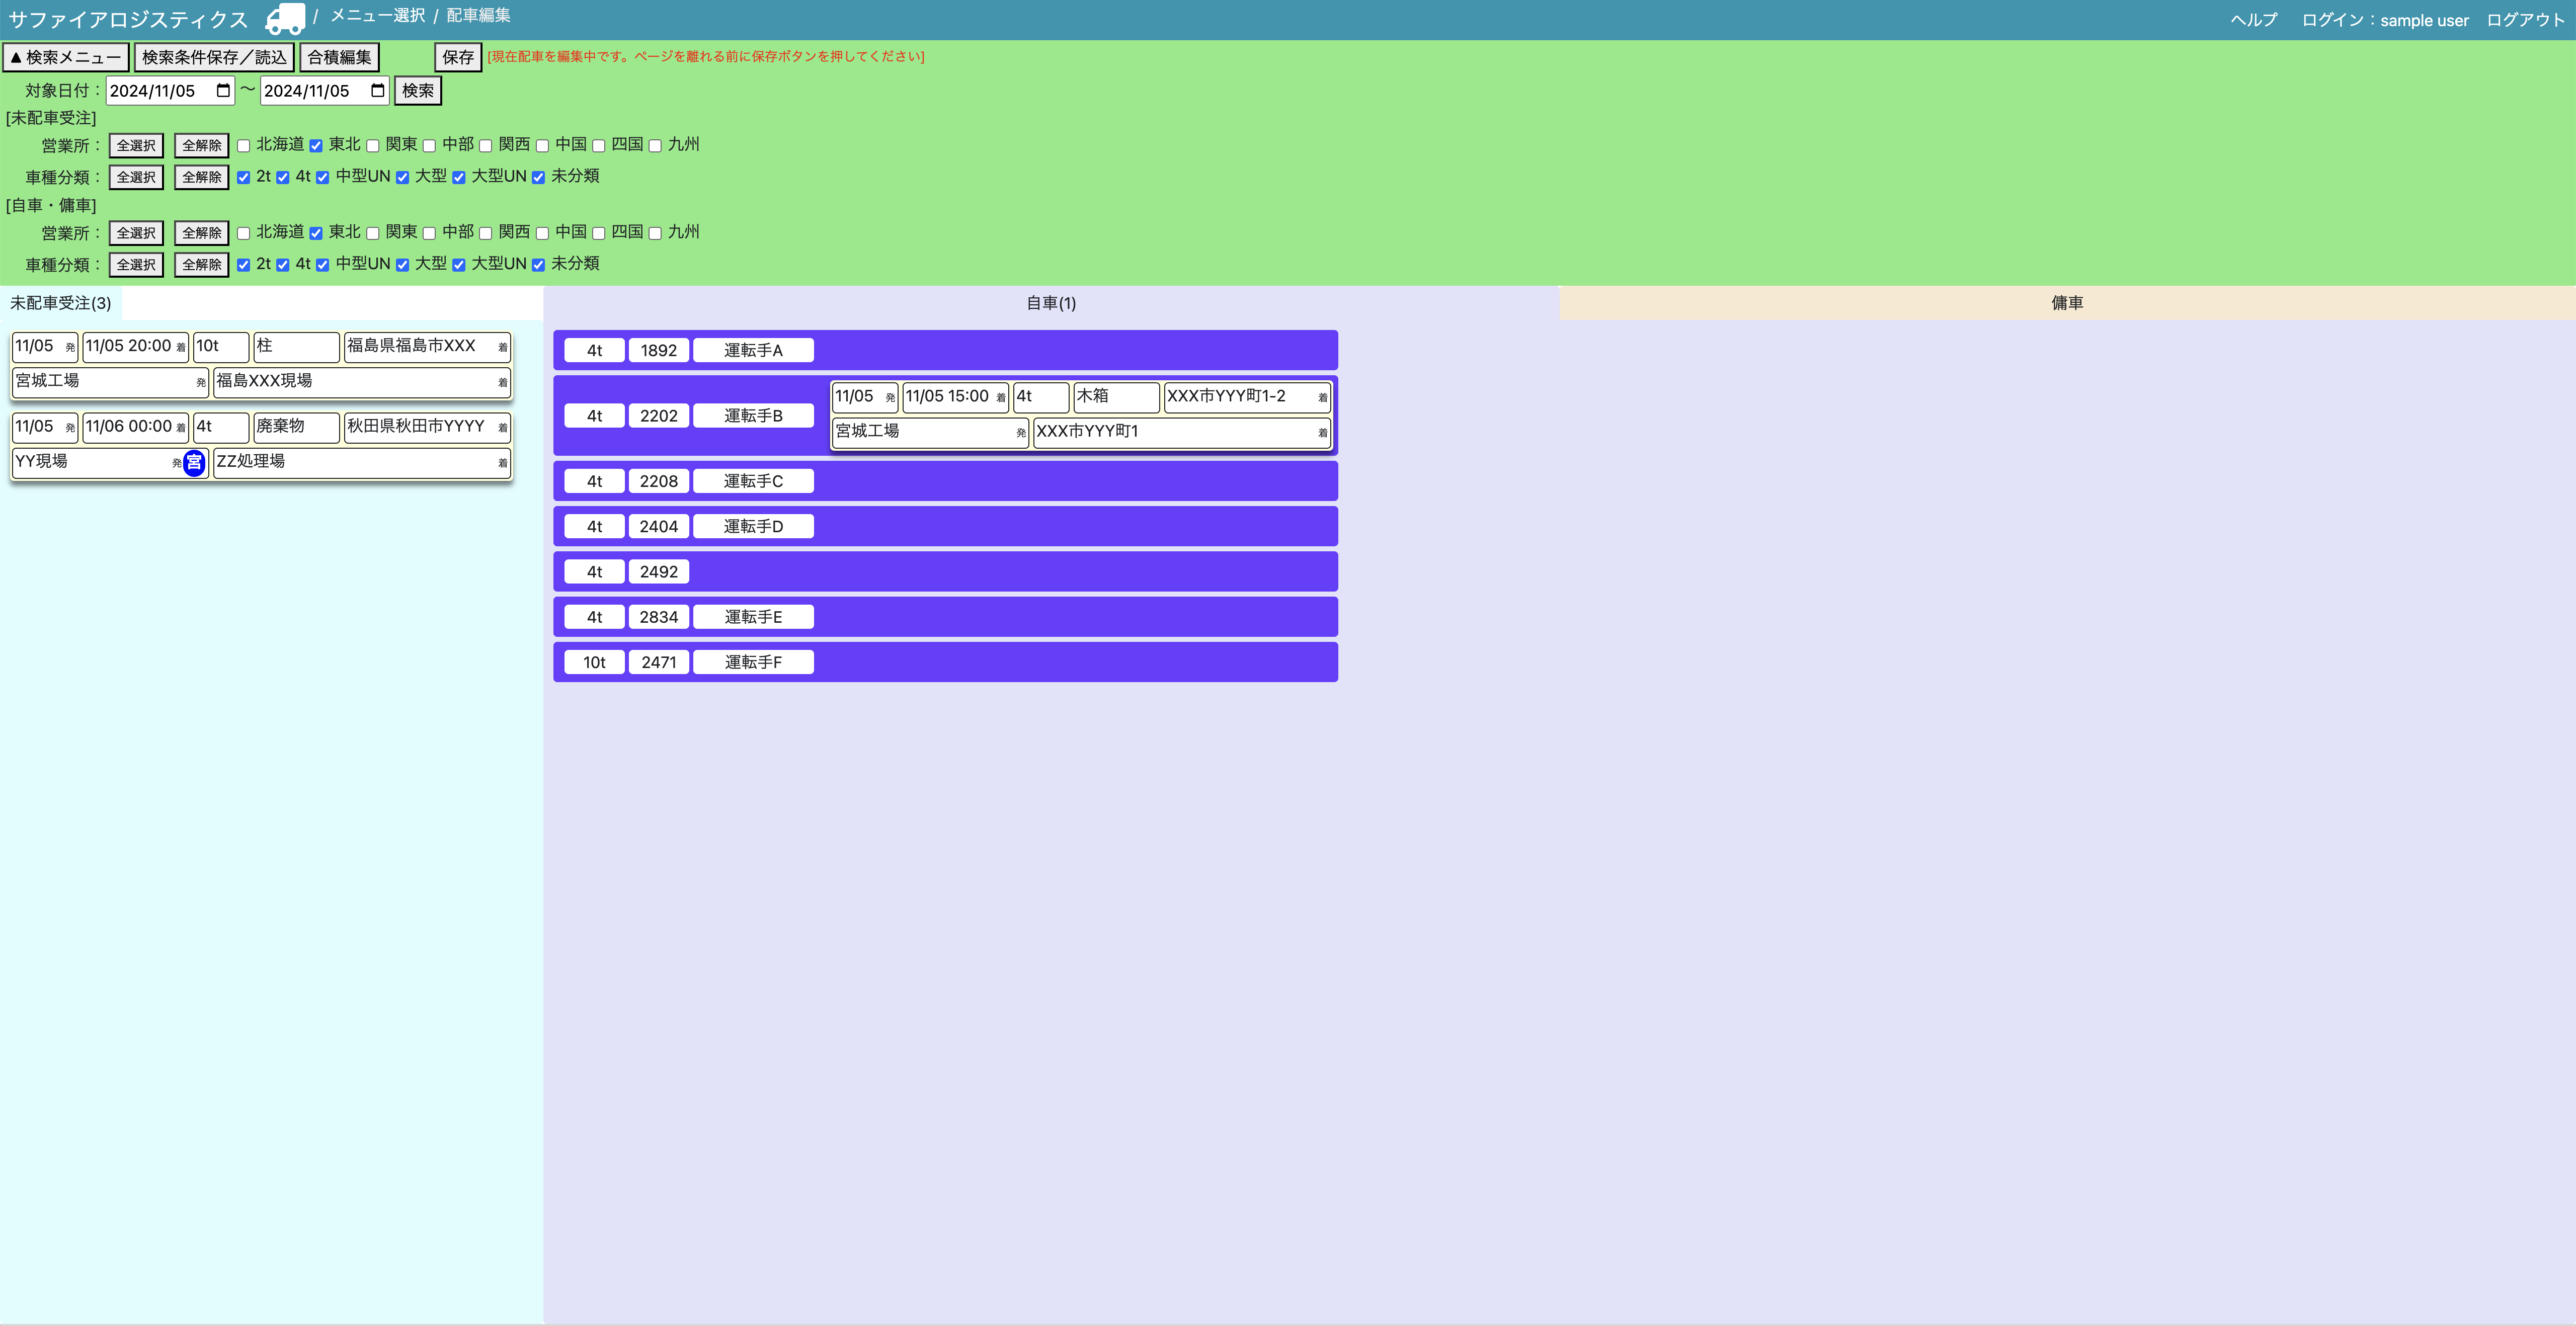The image size is (2576, 1326).
Task: Open 検索条件保存／読込 dialog
Action: [214, 58]
